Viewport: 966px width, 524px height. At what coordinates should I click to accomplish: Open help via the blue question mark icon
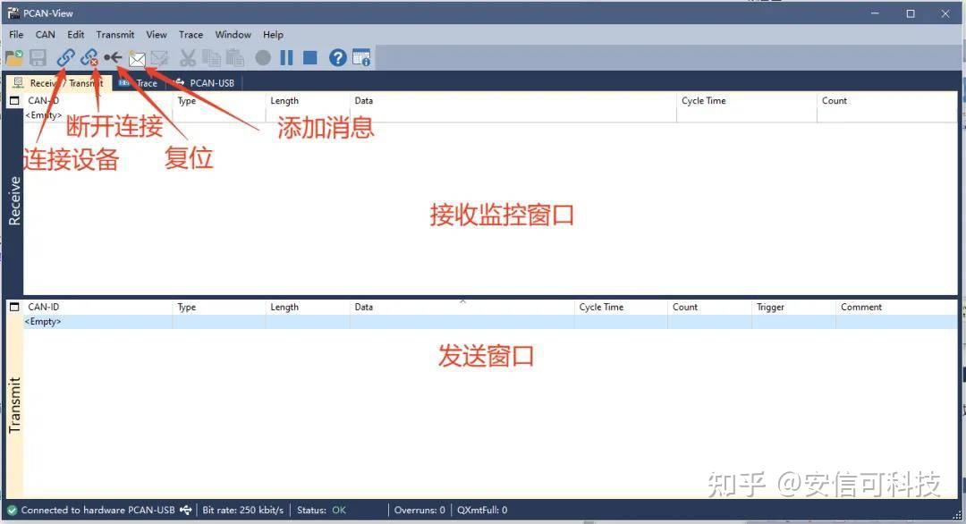(x=337, y=58)
